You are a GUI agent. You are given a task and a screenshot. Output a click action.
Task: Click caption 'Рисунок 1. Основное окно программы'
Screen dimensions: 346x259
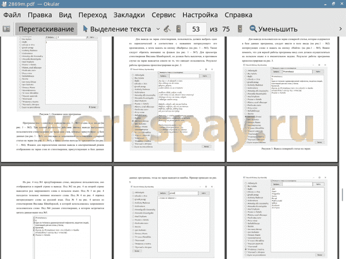pyautogui.click(x=60, y=114)
